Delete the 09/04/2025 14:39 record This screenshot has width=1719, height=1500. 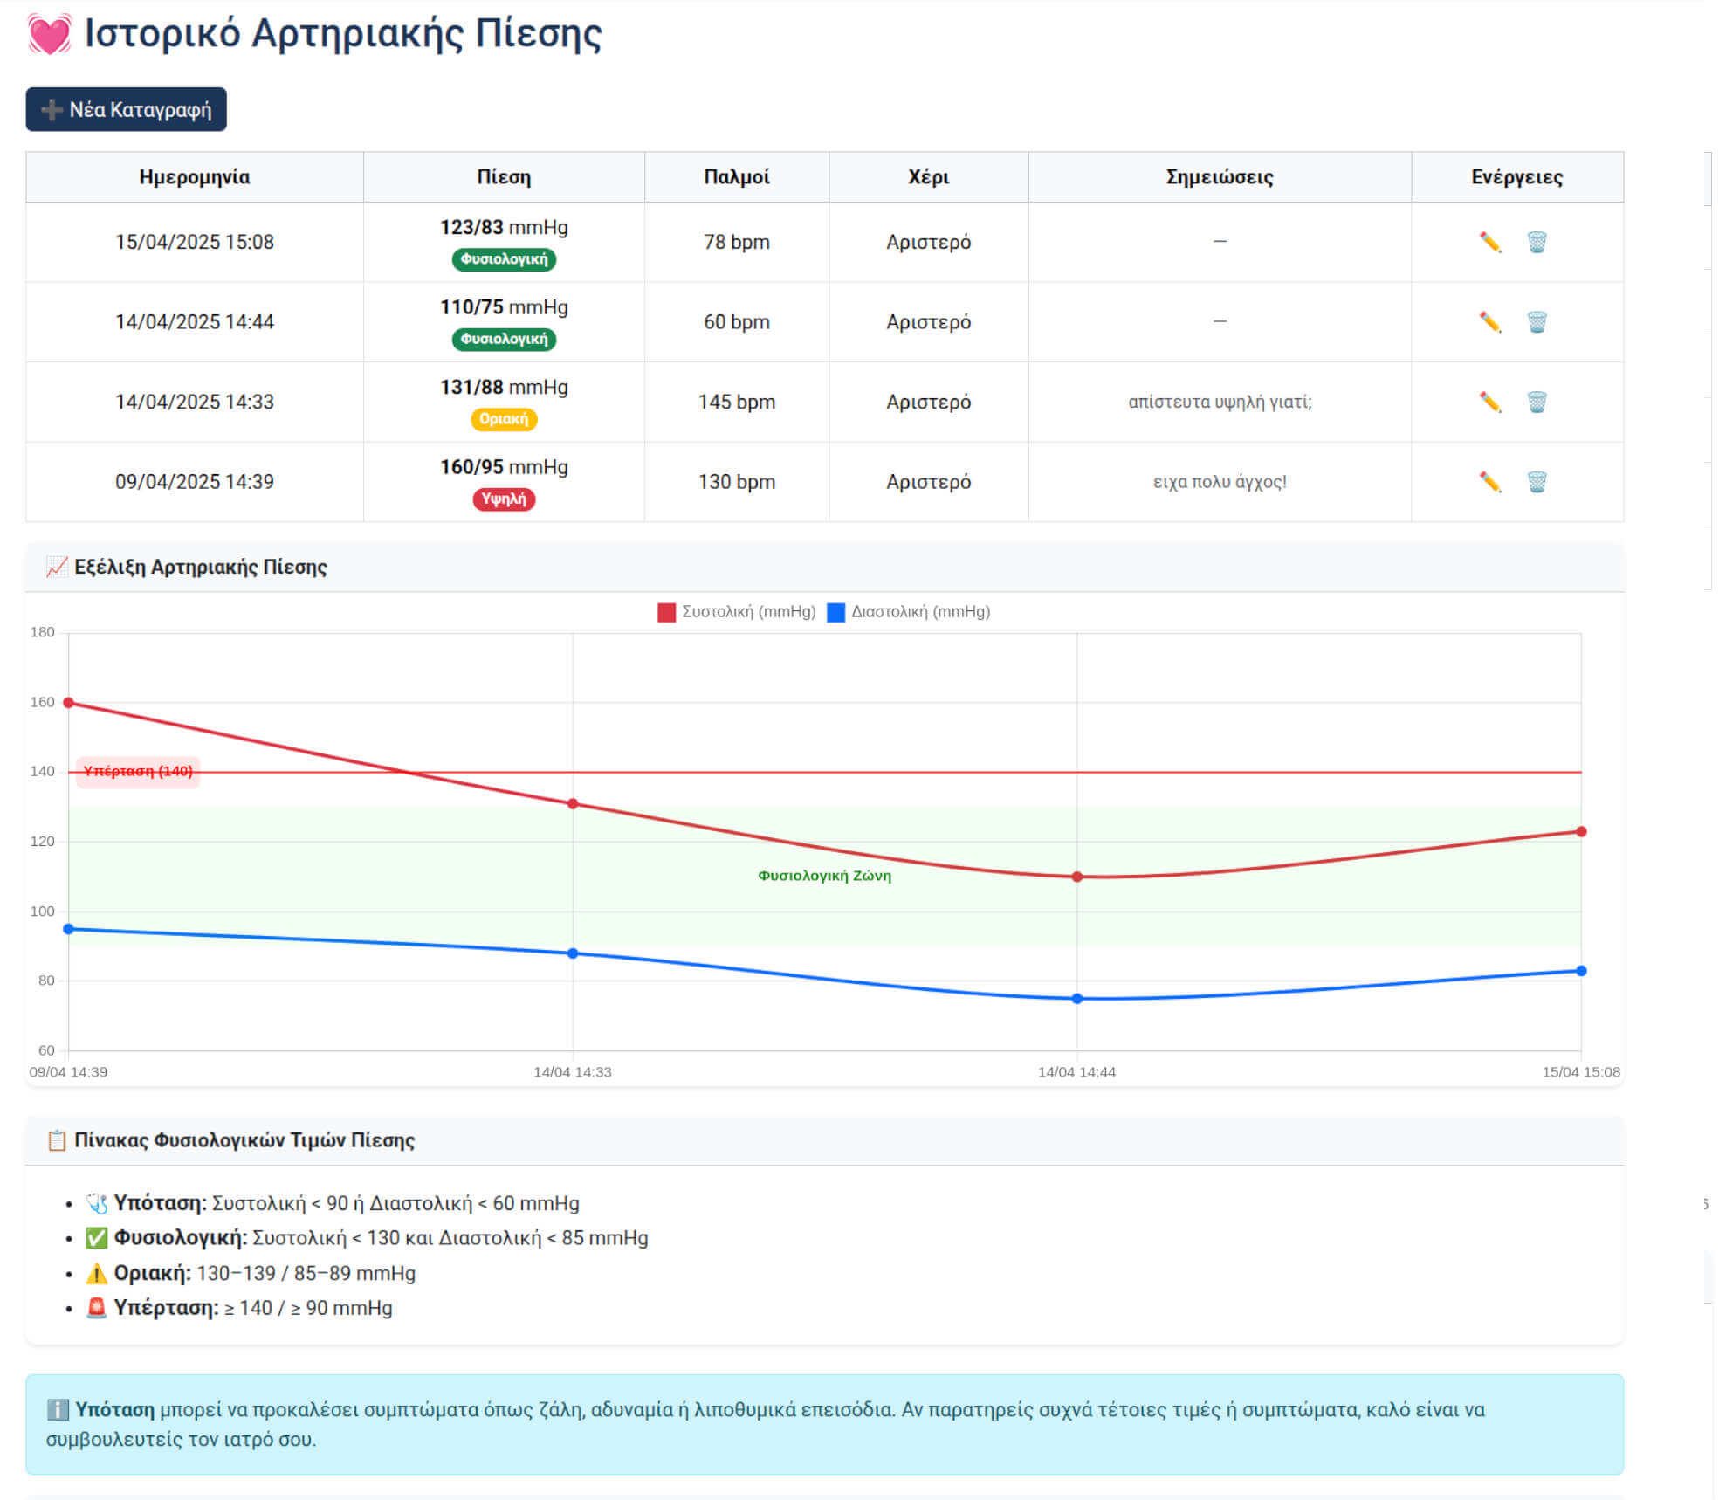[x=1537, y=482]
